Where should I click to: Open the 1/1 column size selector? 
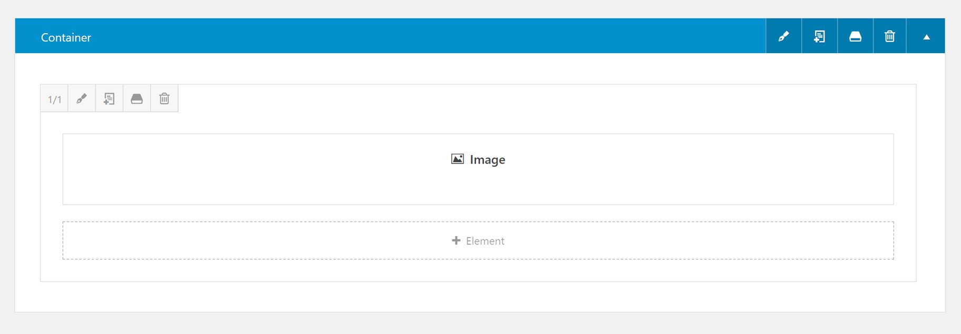click(54, 99)
